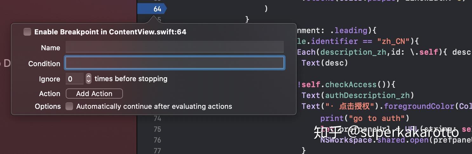
Task: Enable Automatically continue after evaluating actions
Action: tap(69, 106)
